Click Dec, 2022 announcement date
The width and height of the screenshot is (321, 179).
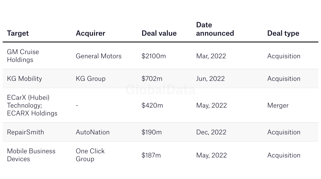[x=211, y=132]
